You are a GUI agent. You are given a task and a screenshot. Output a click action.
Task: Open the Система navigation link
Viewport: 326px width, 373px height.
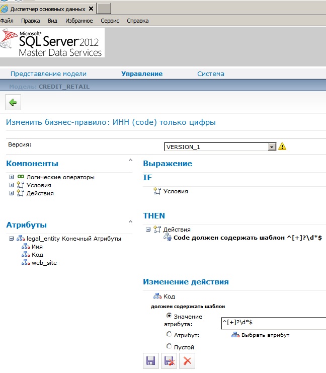(x=211, y=73)
